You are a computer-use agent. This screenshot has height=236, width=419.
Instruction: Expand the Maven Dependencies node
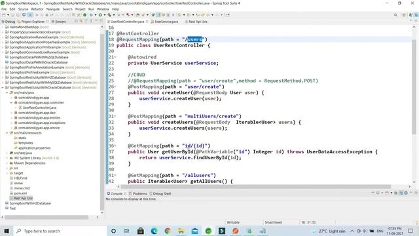7,163
